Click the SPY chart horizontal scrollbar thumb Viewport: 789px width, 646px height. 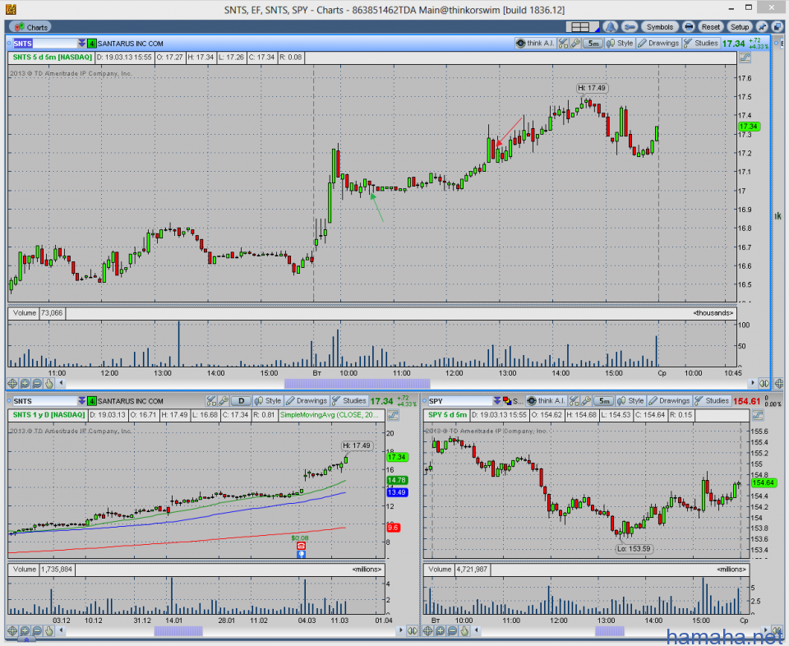coord(610,631)
